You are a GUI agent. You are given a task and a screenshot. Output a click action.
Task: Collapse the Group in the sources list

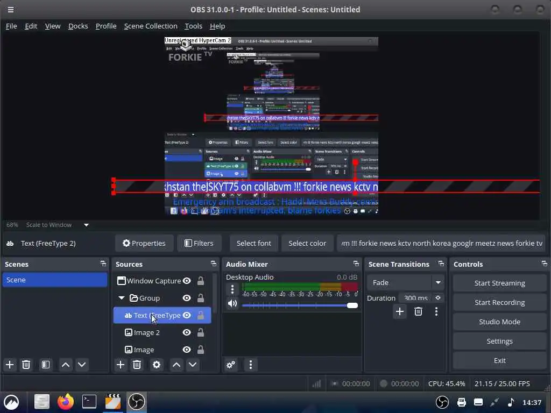(x=122, y=298)
